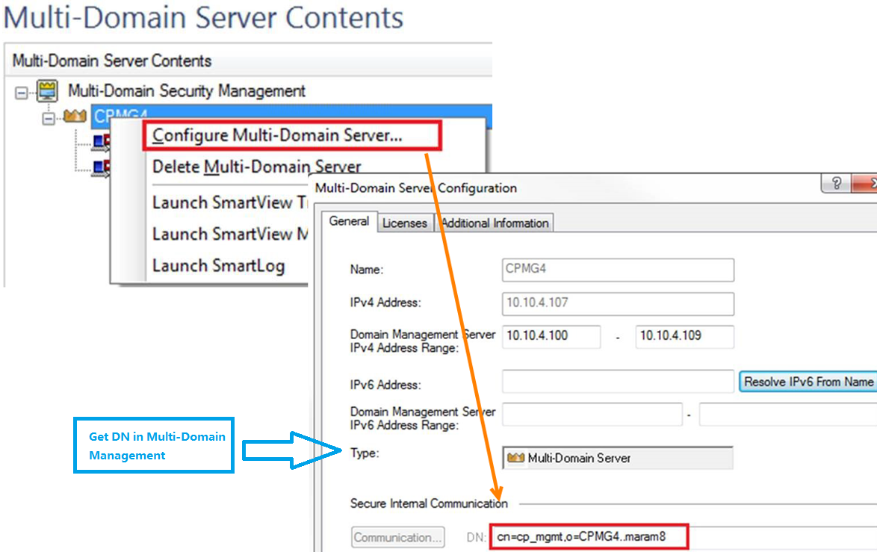Select Multi-Domain Security Management tree label
This screenshot has width=880, height=552.
point(186,91)
